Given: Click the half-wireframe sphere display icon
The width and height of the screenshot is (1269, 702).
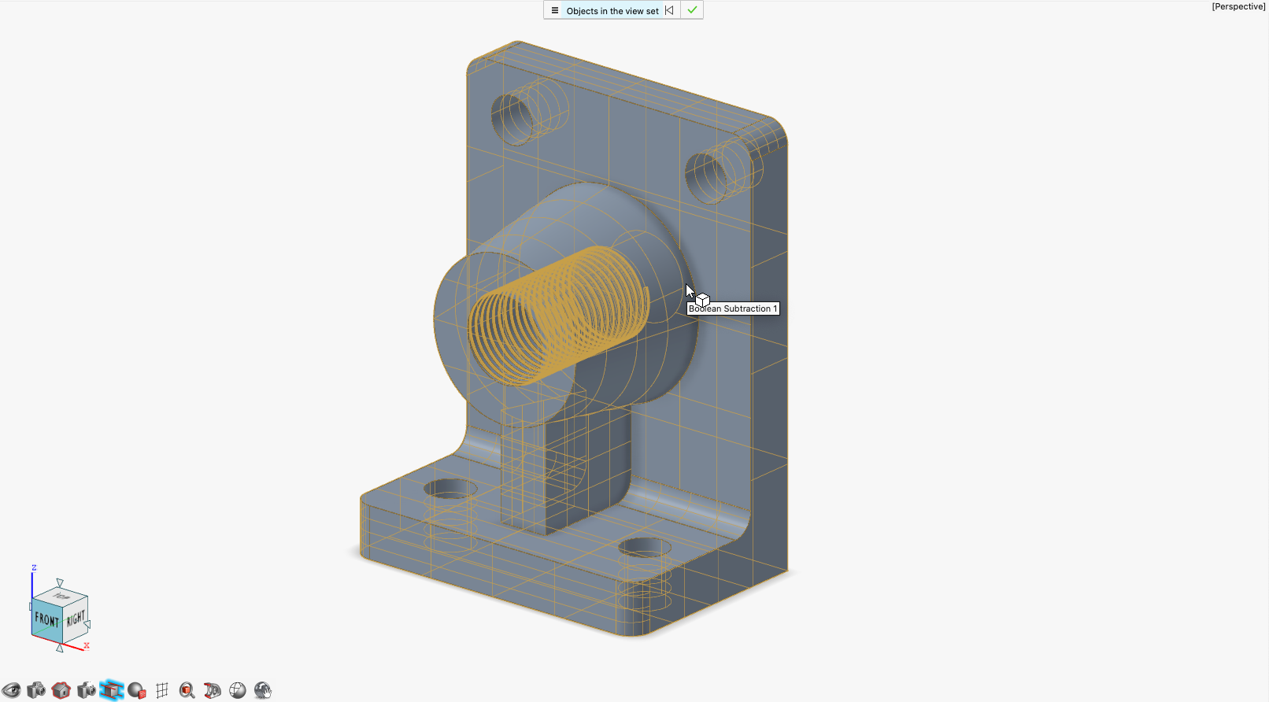Looking at the screenshot, I should [x=238, y=690].
